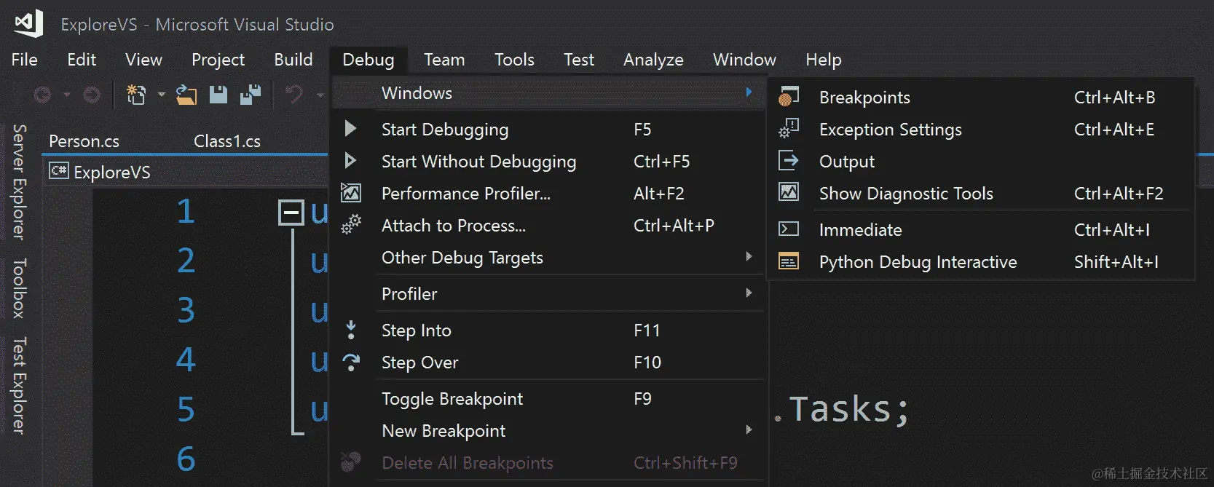
Task: Open the Tools menu
Action: 514,60
